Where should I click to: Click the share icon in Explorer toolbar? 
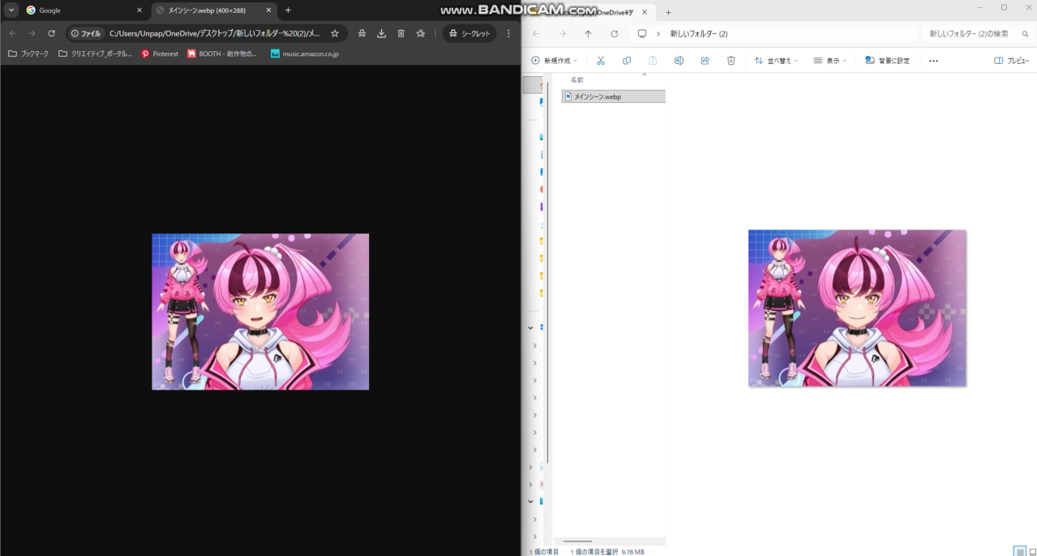(x=705, y=61)
